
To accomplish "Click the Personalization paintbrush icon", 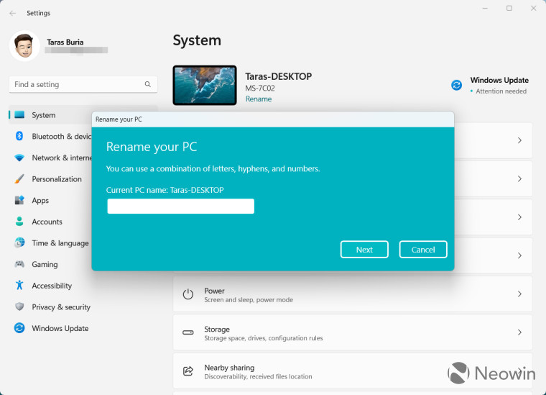I will (19, 179).
